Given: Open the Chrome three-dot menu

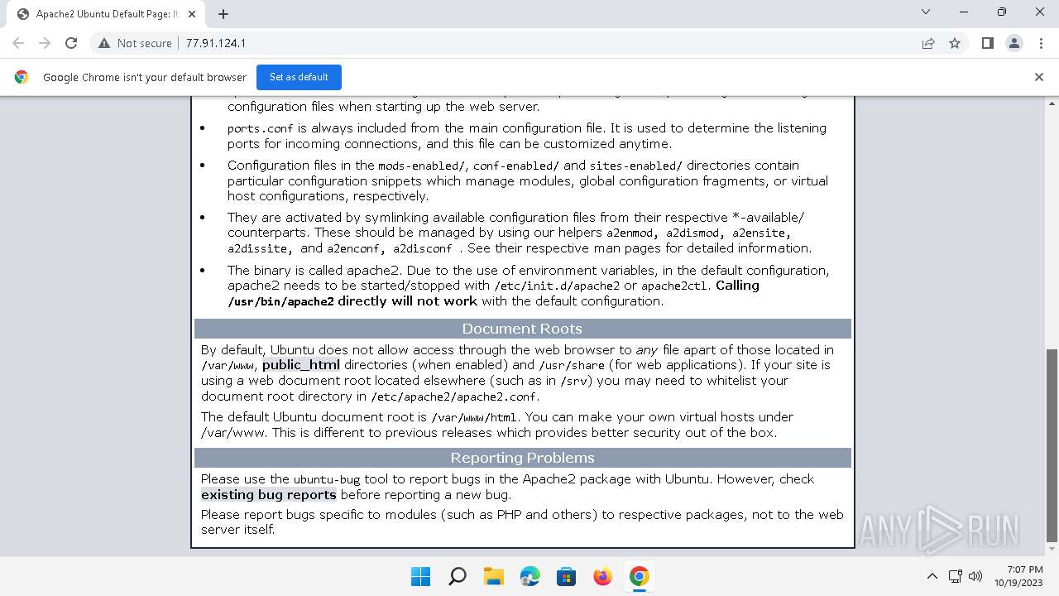Looking at the screenshot, I should (1040, 43).
